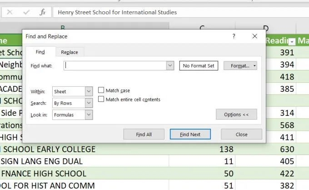Enable the Match case checkbox

(101, 90)
